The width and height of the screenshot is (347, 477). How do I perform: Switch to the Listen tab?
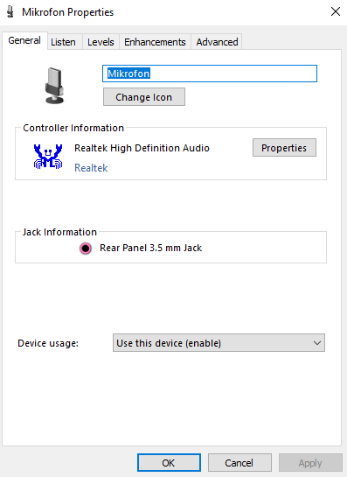63,42
